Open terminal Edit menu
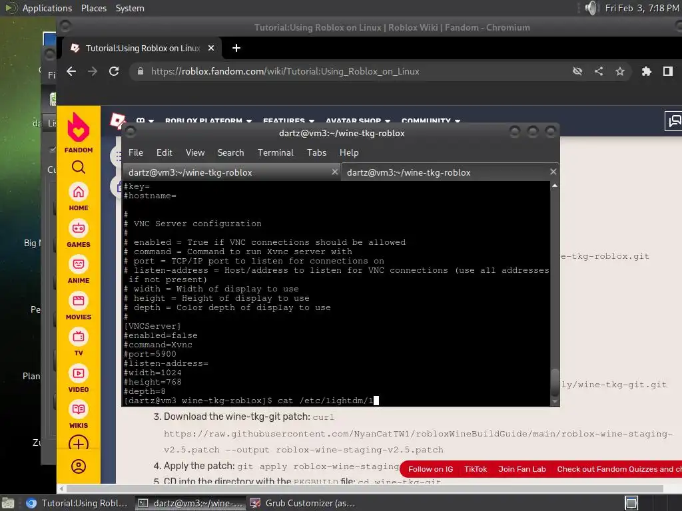 (165, 152)
